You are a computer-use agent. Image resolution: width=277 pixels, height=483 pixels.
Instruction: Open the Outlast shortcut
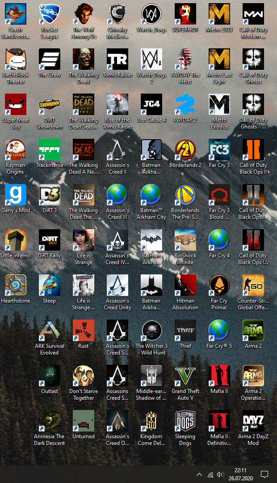[x=50, y=376]
